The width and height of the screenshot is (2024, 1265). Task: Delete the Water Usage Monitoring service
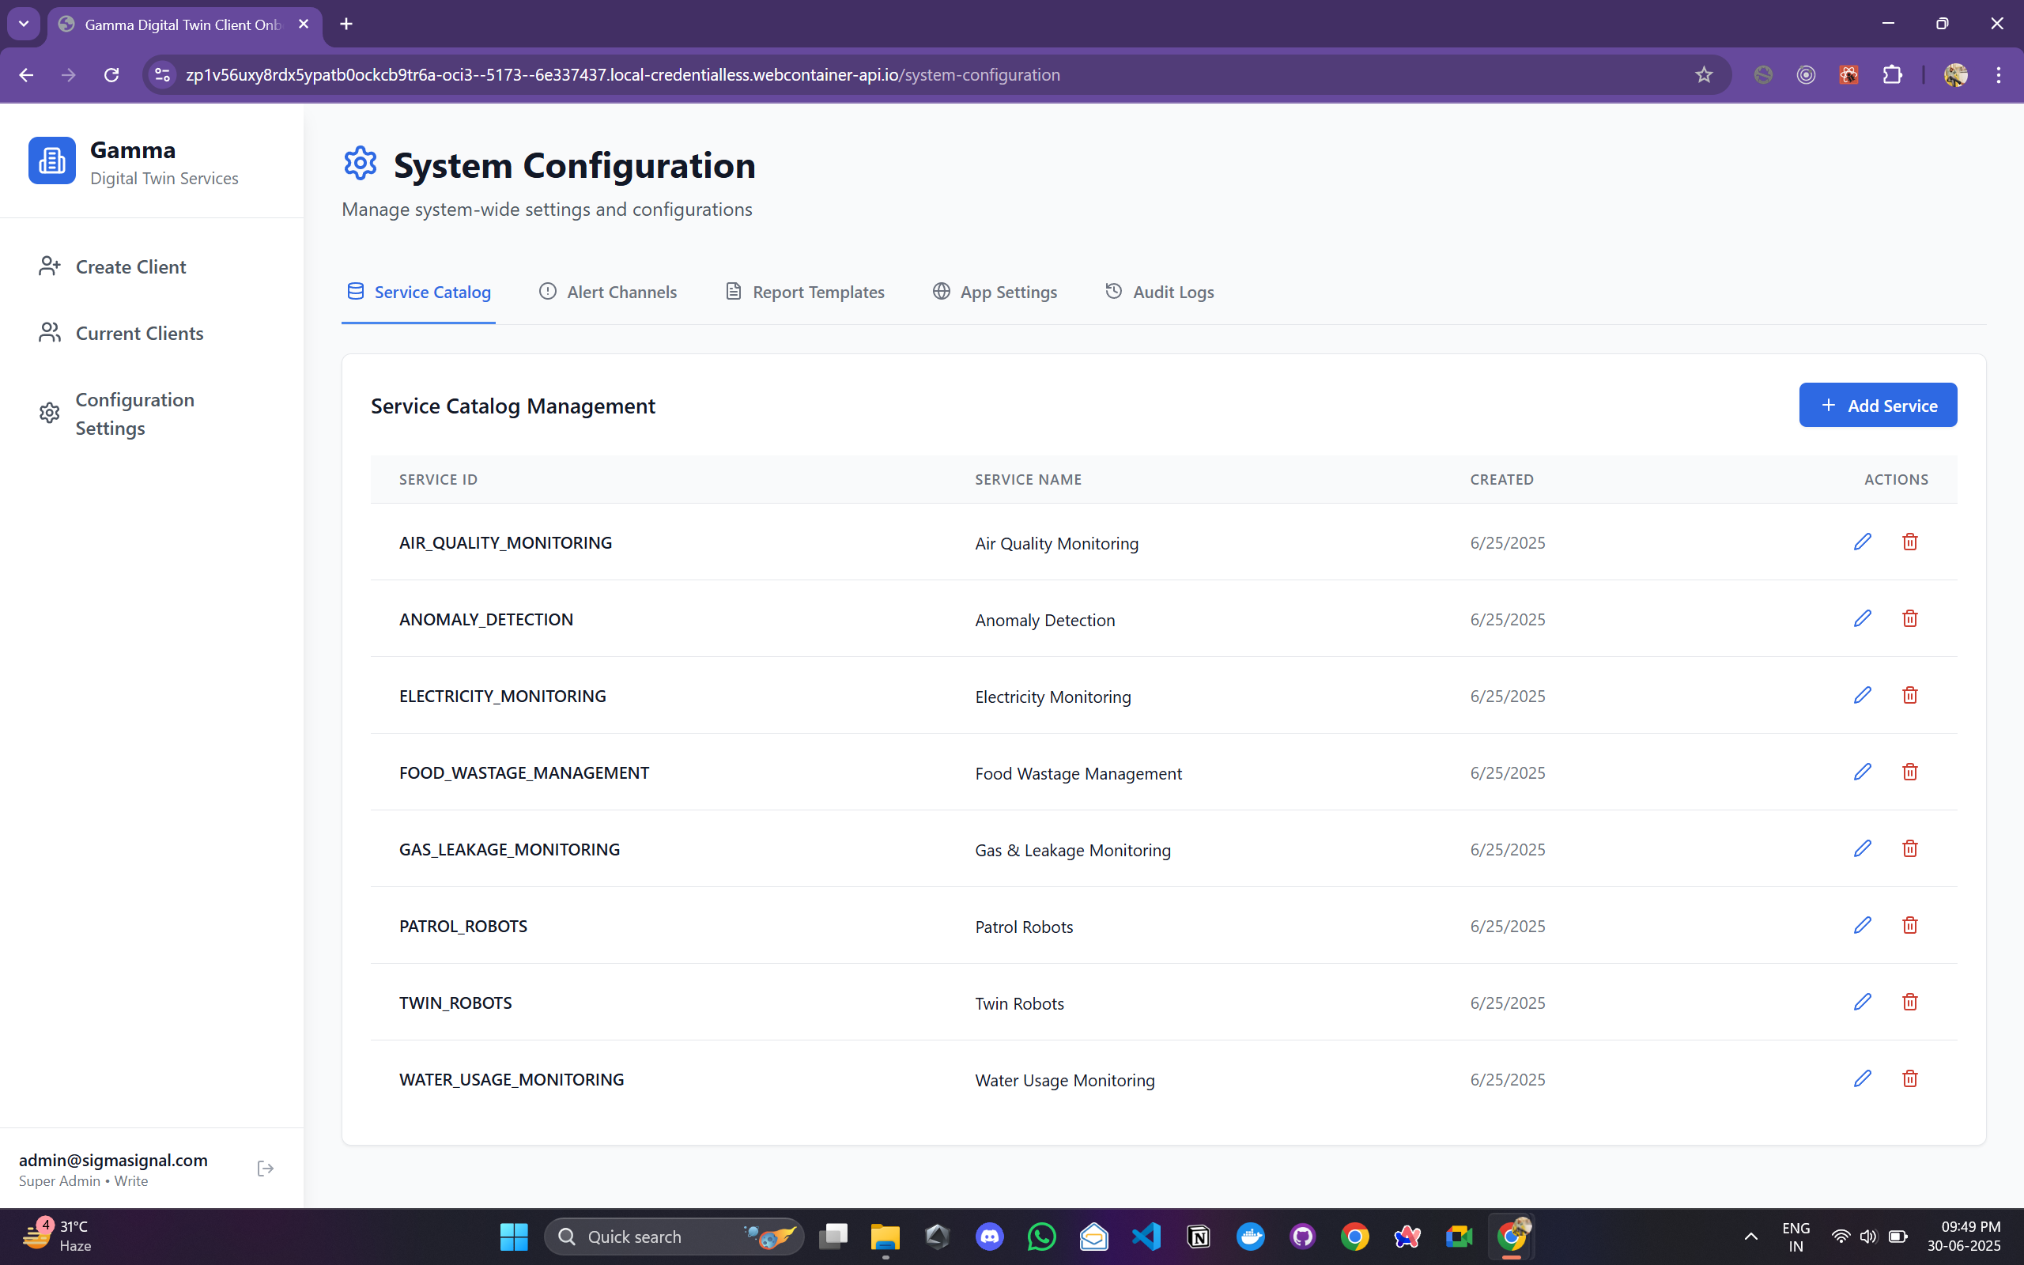[1909, 1078]
